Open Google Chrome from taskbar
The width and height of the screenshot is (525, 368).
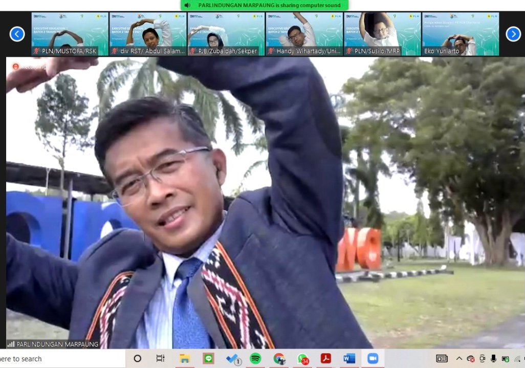[x=279, y=359]
